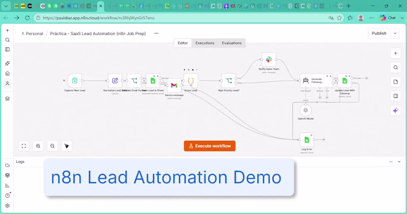The image size is (407, 214).
Task: Click the browser address bar URL
Action: click(x=99, y=18)
